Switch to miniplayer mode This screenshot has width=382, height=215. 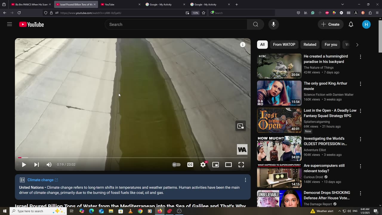[x=215, y=165]
